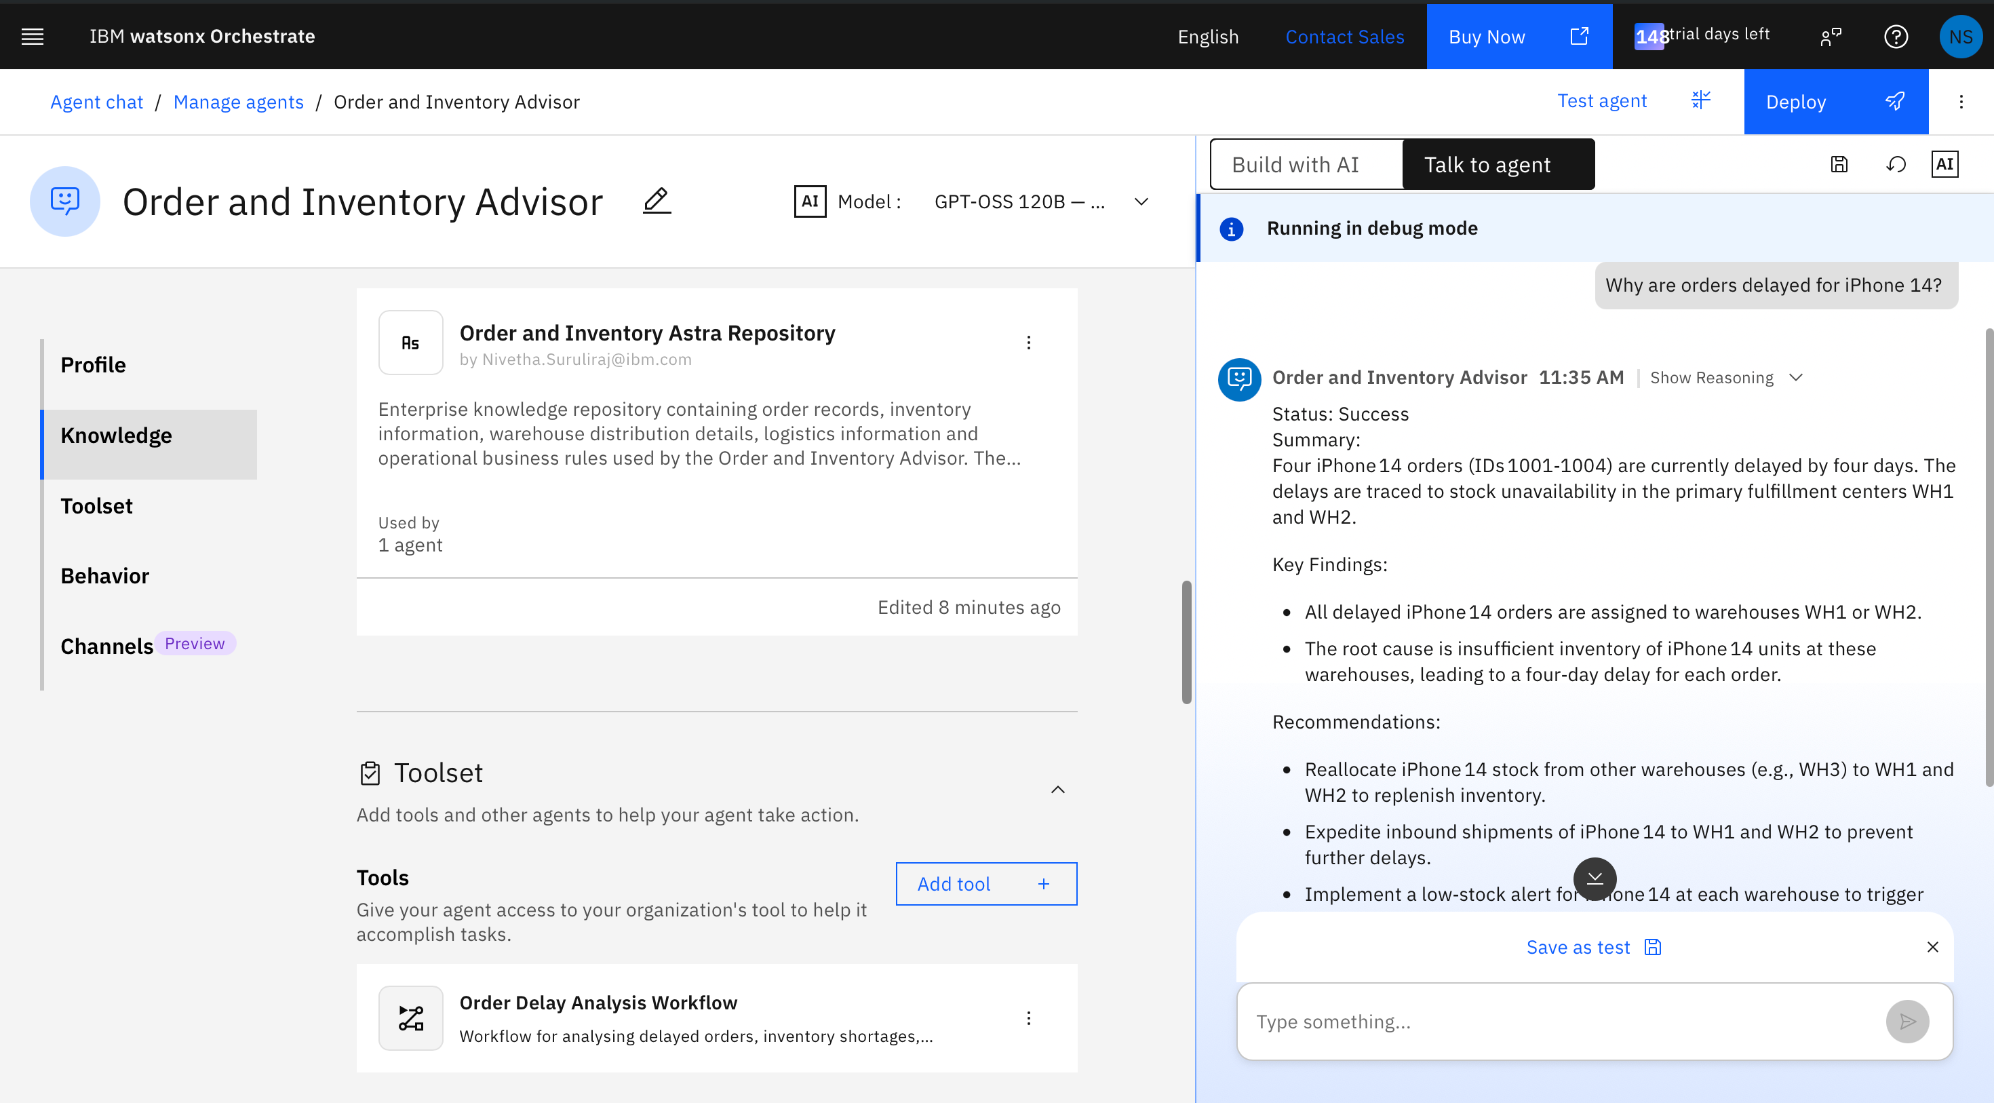Go to the Toolset section
1994x1103 pixels.
point(149,506)
